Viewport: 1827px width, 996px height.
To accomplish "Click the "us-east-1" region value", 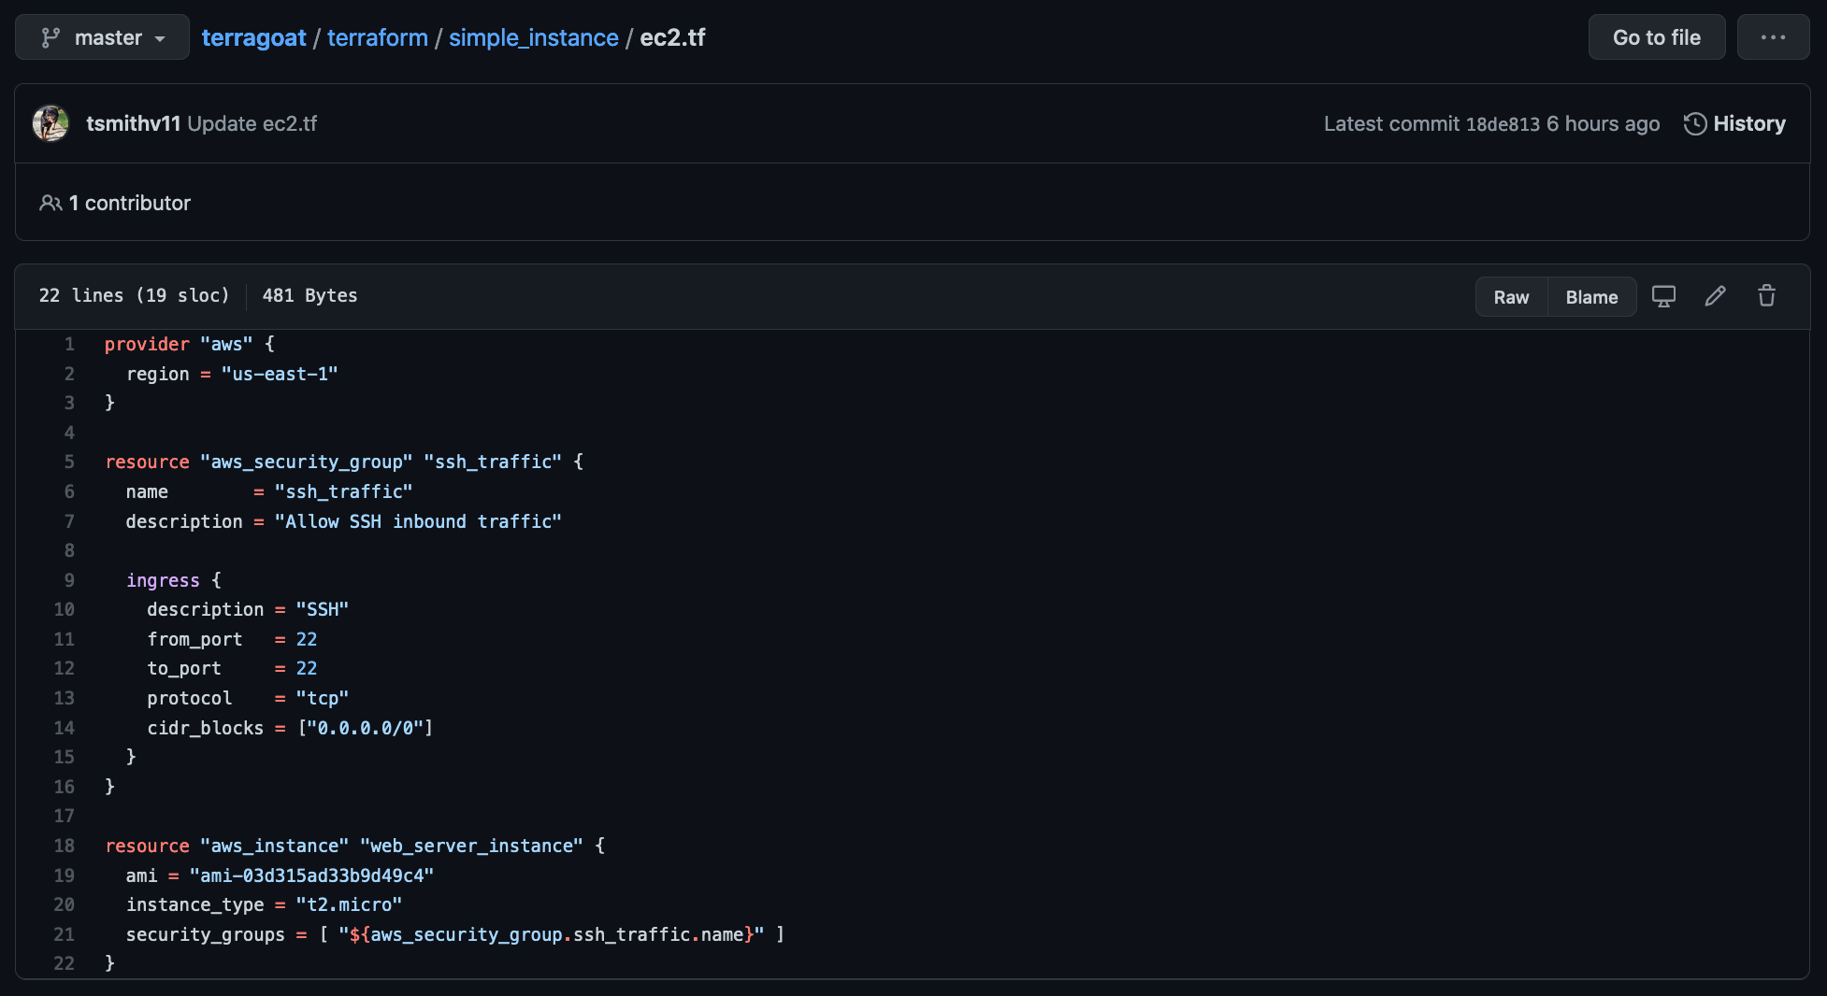I will (280, 374).
